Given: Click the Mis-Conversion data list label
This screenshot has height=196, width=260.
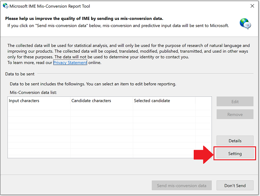Looking at the screenshot, I should click(x=33, y=92).
